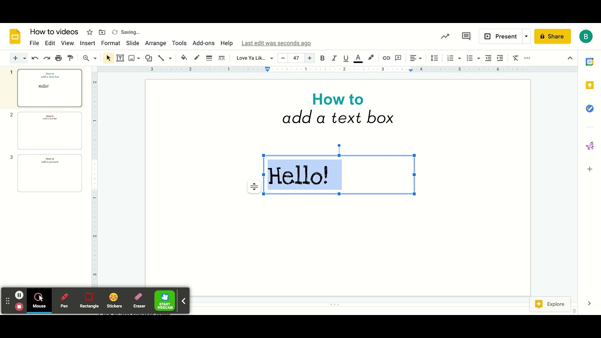
Task: Open Google Tasks in the side panel
Action: 590,108
